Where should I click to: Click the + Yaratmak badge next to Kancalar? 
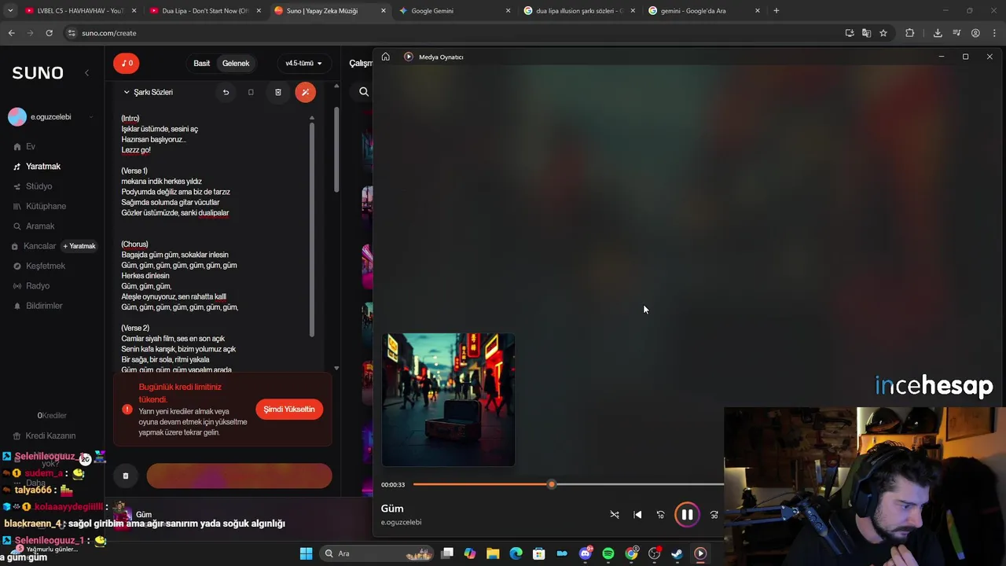pyautogui.click(x=79, y=246)
